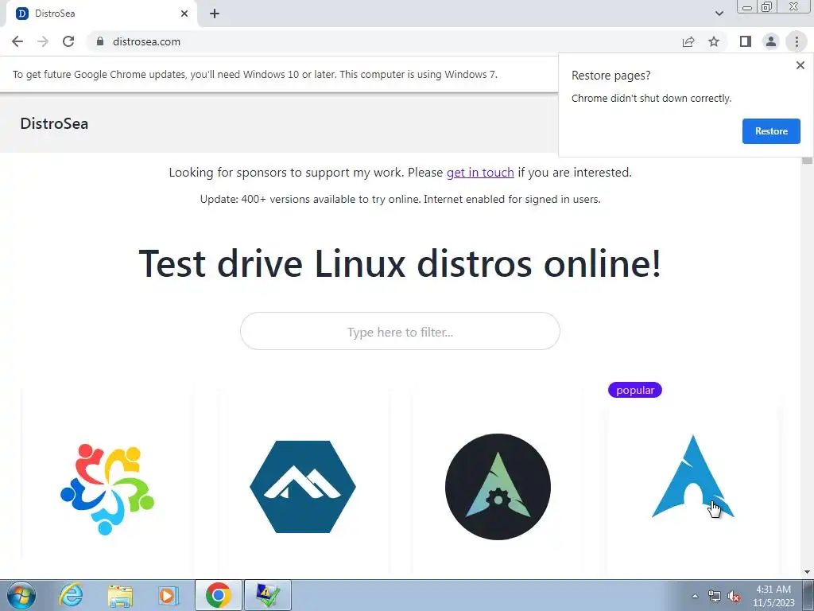Select the colorful people-swirl distro logo
The height and width of the screenshot is (611, 814).
coord(107,488)
